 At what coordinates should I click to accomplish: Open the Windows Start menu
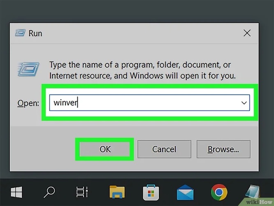point(16,192)
